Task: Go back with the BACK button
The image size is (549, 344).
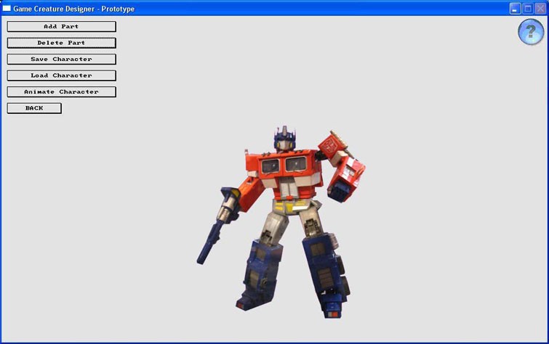Action: [x=34, y=108]
